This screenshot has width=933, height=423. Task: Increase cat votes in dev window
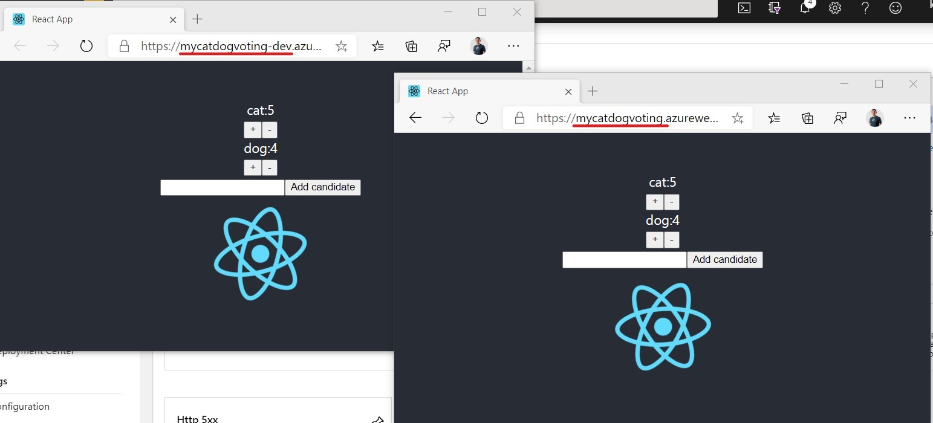252,129
